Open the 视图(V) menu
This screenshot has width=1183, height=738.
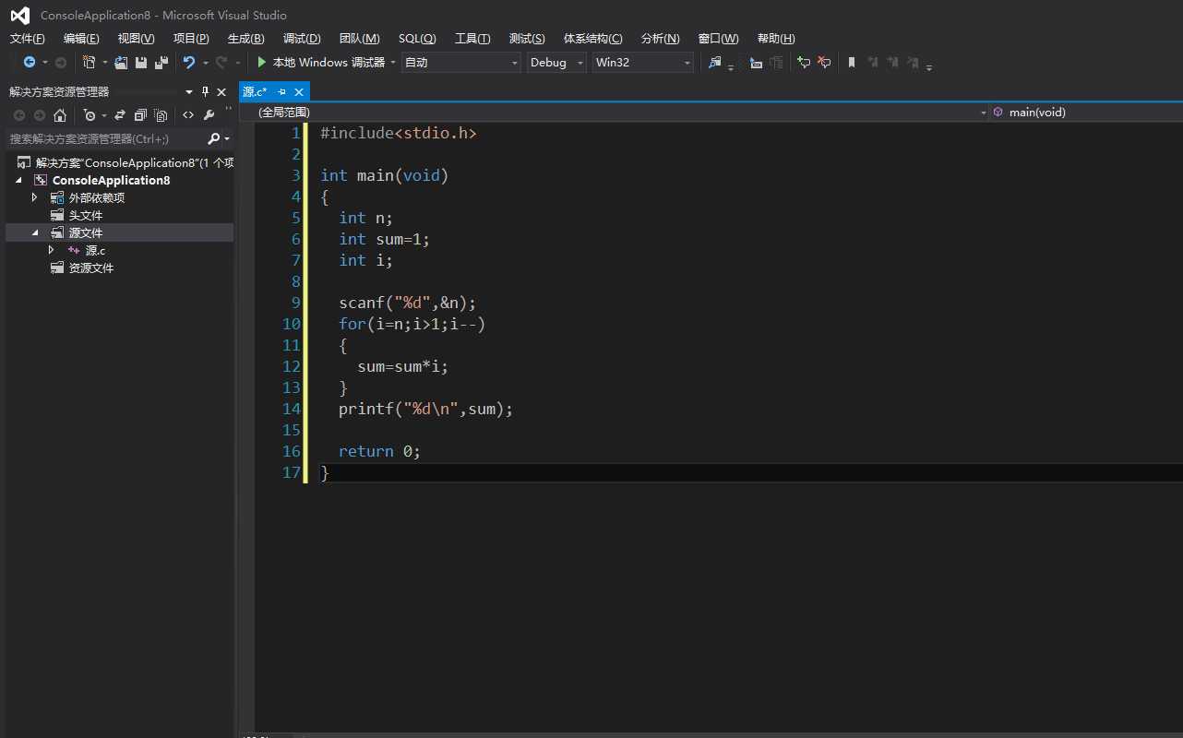pos(136,39)
